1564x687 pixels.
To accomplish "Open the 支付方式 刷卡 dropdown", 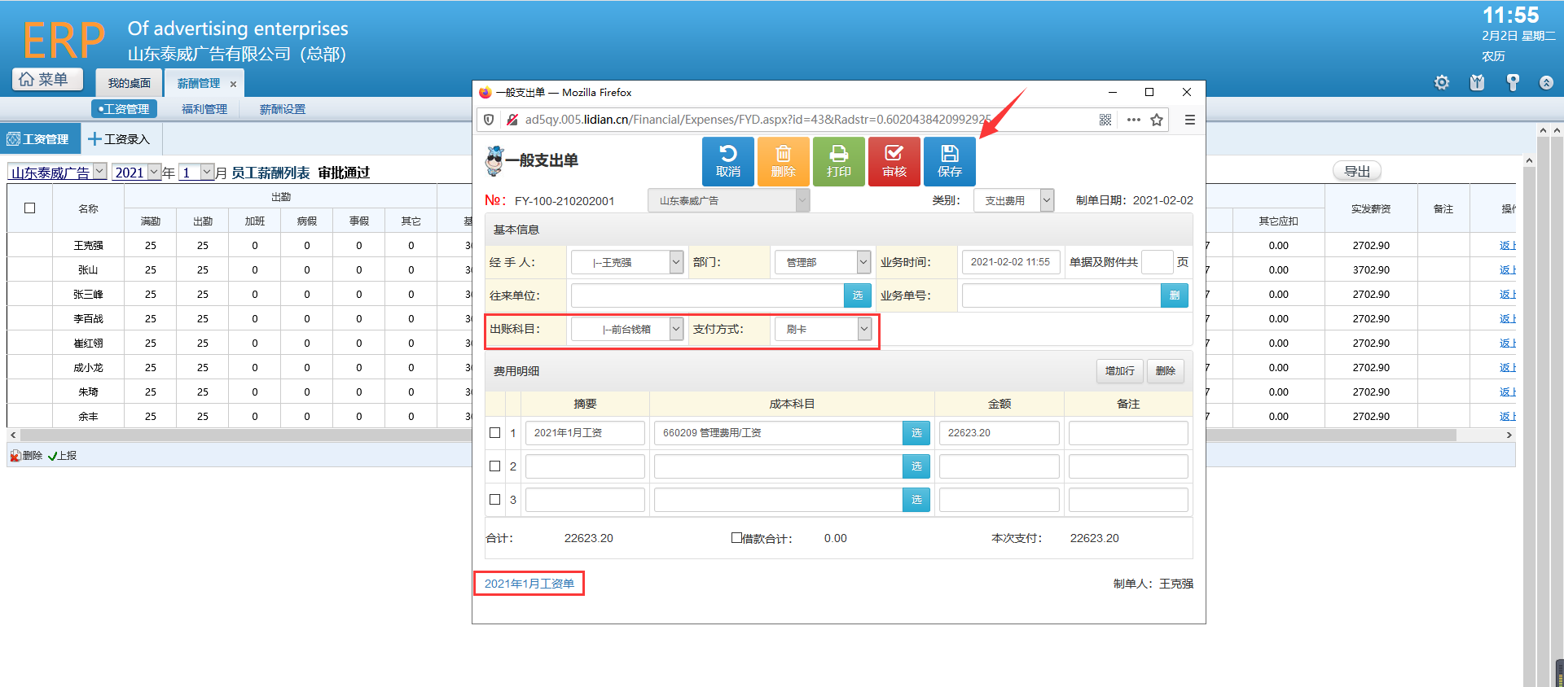I will [823, 329].
